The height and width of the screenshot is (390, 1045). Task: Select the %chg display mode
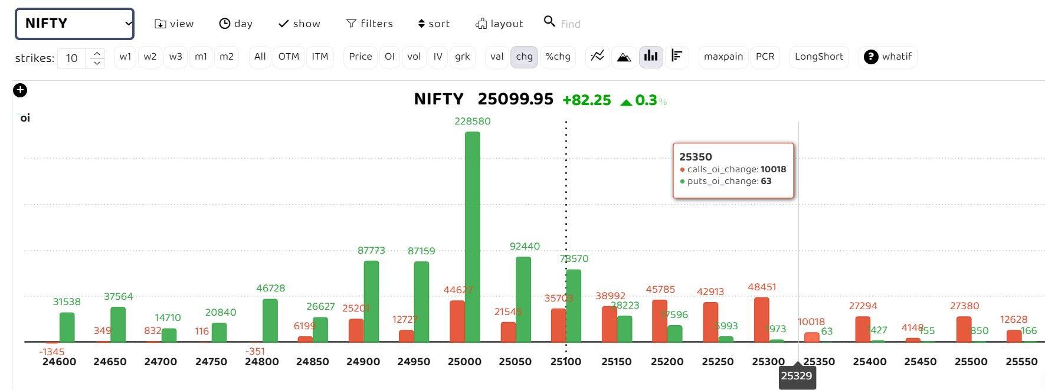click(558, 57)
